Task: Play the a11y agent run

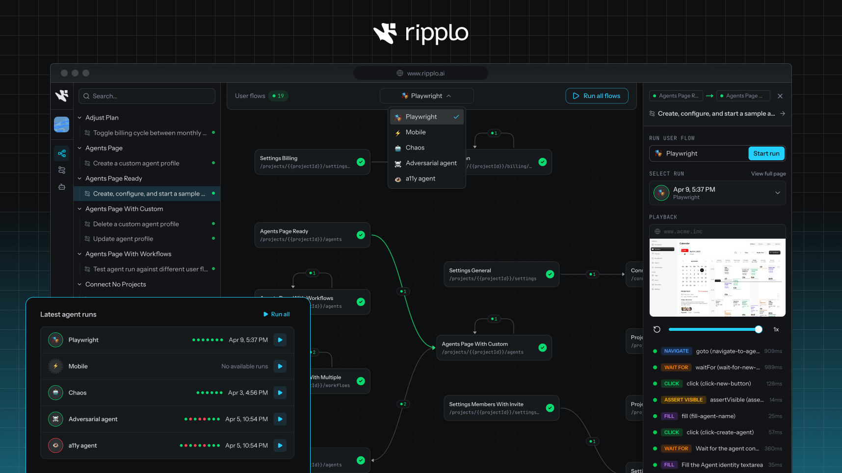Action: click(x=280, y=446)
